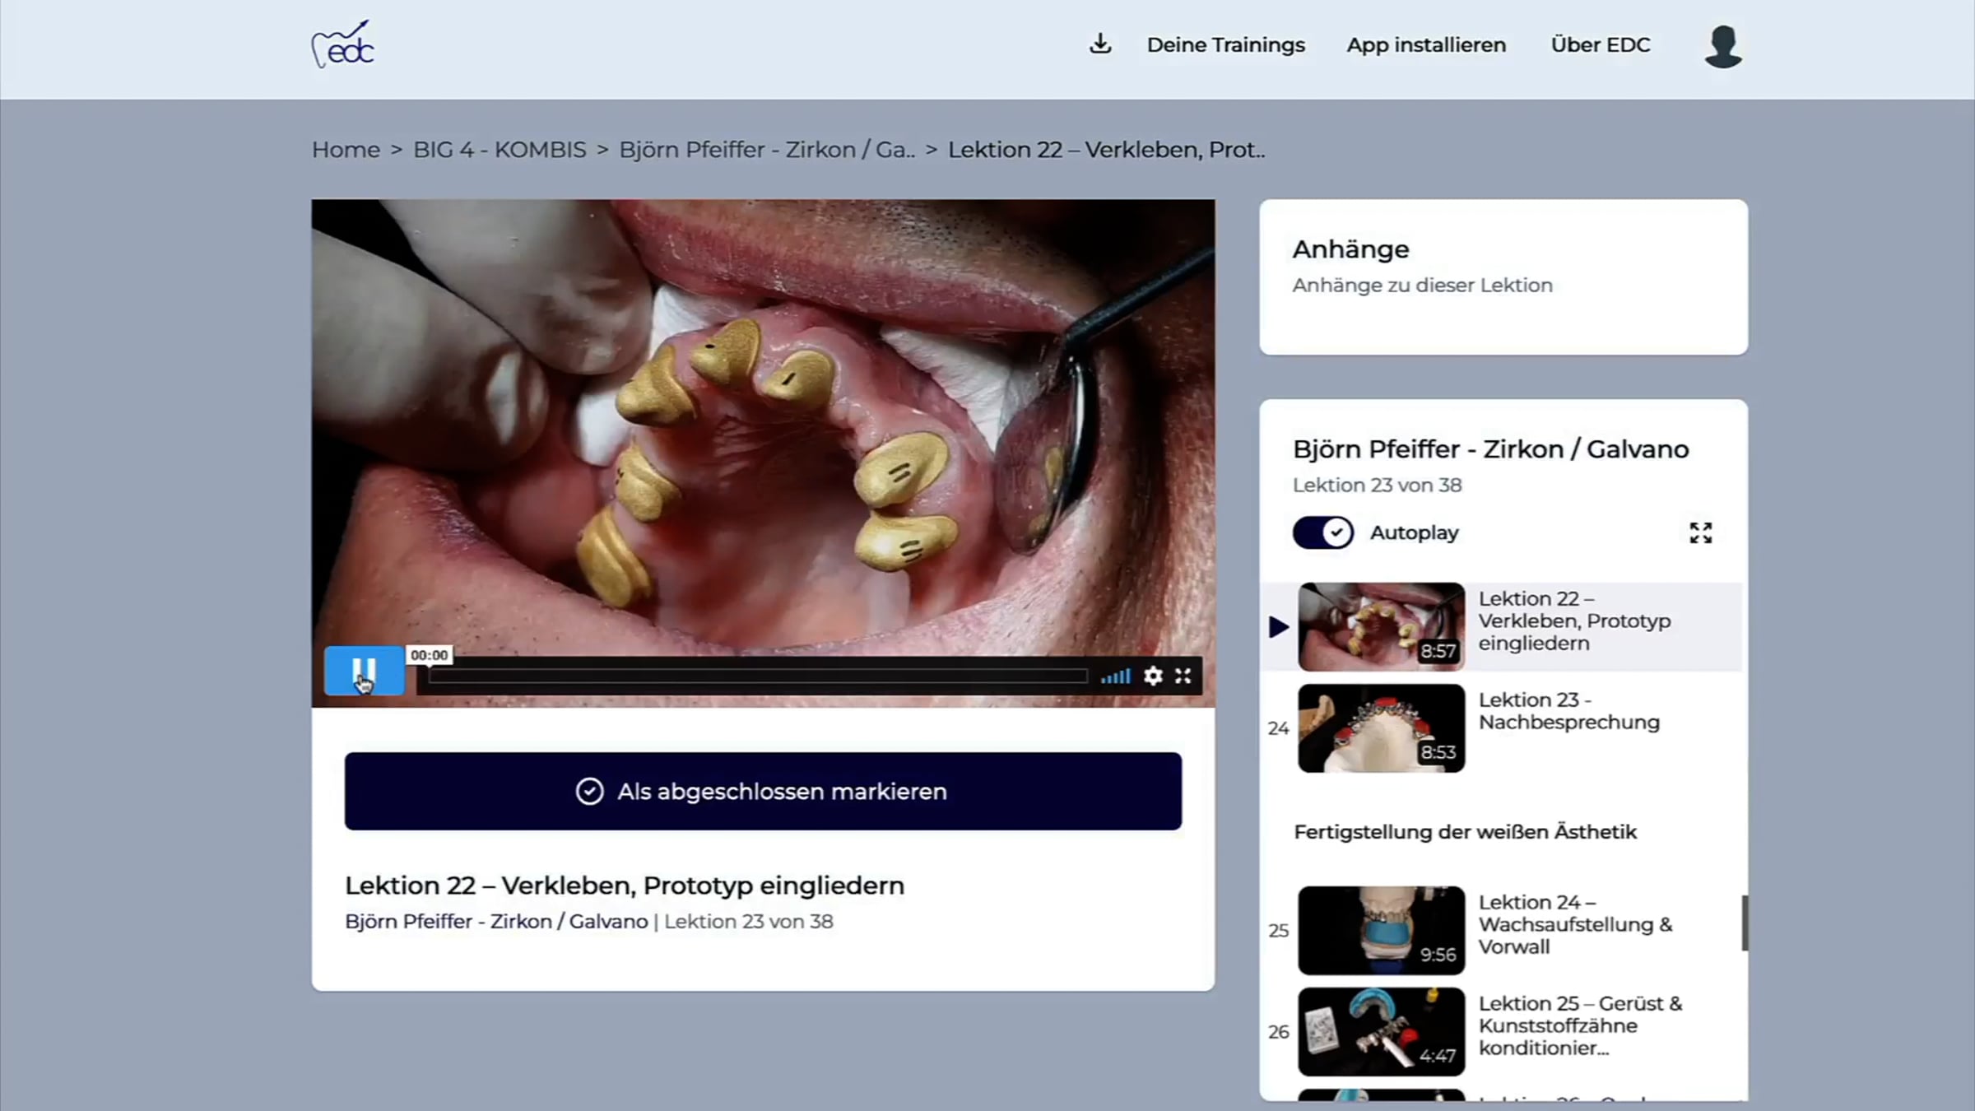This screenshot has height=1111, width=1975.
Task: Open the Über EDC menu item
Action: 1600,45
